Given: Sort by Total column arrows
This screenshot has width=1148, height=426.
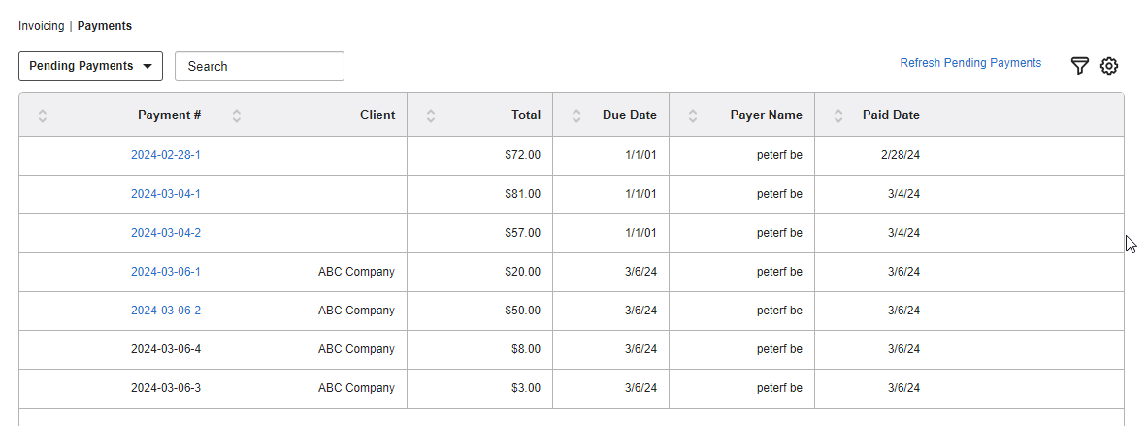Looking at the screenshot, I should point(431,115).
